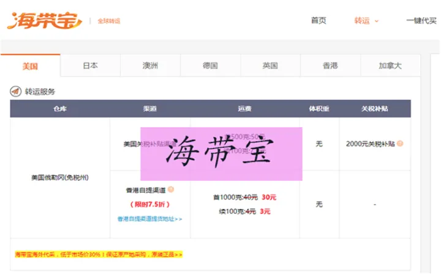Switch to the 香港 tab

(330, 65)
